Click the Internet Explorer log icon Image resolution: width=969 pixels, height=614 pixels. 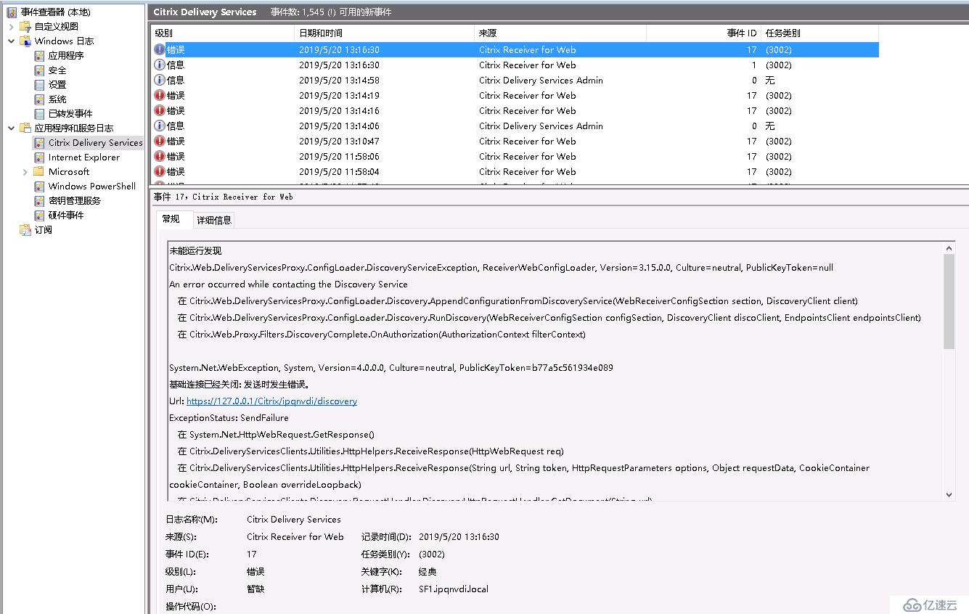39,157
